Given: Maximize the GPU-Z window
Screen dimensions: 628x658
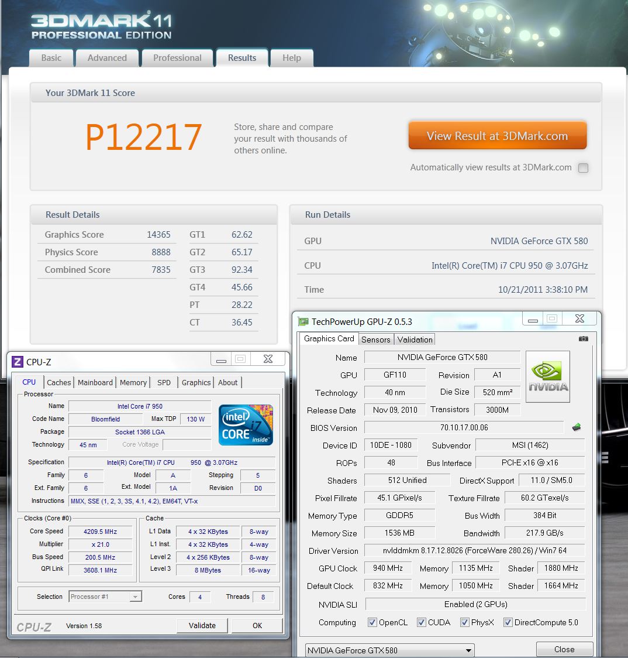Looking at the screenshot, I should point(552,319).
